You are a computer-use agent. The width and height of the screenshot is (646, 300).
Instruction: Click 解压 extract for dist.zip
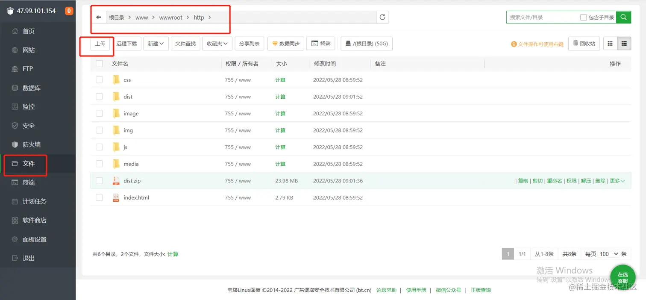click(x=586, y=181)
